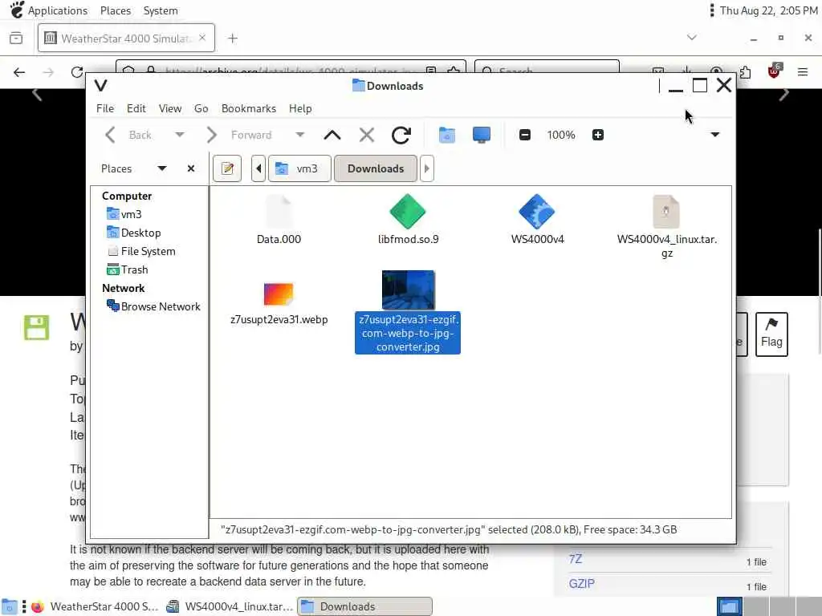822x616 pixels.
Task: Click the browser back arrow
Action: click(19, 72)
